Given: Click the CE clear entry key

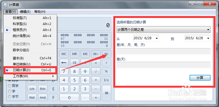Looking at the screenshot, I should point(74,63).
